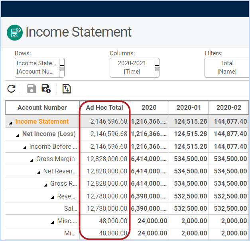Collapse the Reve... row
Viewport: 250px width, 241px height.
pos(52,197)
